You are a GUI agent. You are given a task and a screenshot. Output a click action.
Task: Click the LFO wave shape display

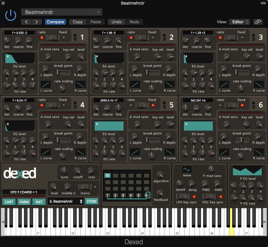(x=187, y=170)
